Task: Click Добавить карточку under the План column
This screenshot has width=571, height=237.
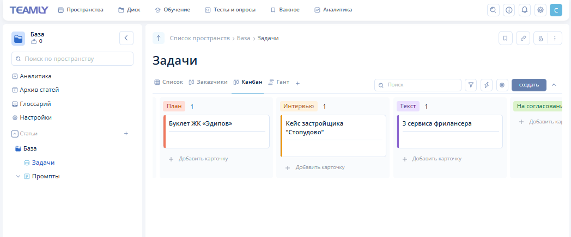Action: pyautogui.click(x=198, y=159)
